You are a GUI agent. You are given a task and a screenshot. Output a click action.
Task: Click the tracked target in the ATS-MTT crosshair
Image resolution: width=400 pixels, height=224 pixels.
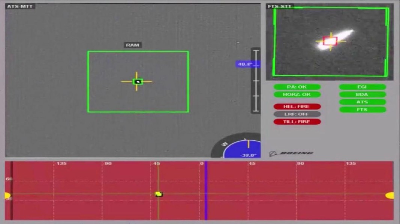click(138, 81)
